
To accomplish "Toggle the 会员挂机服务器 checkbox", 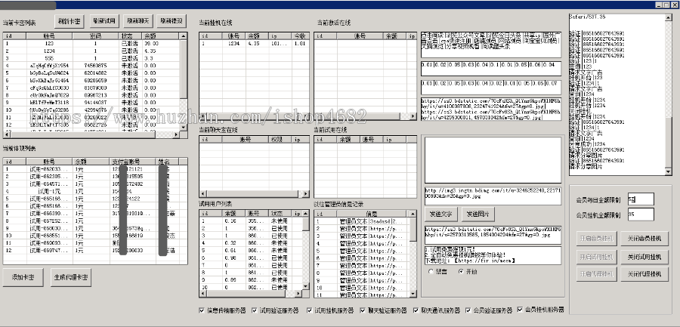I will (x=518, y=310).
